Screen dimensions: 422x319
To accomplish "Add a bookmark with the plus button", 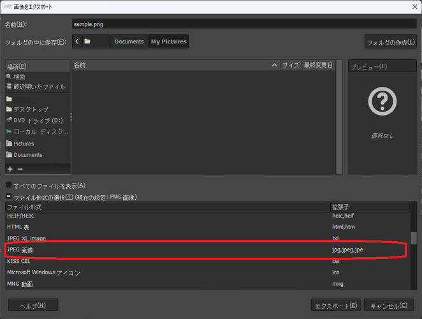I will pos(10,169).
